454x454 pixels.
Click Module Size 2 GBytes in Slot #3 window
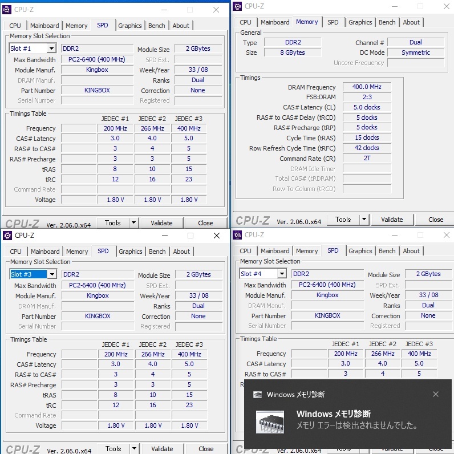[x=198, y=274]
